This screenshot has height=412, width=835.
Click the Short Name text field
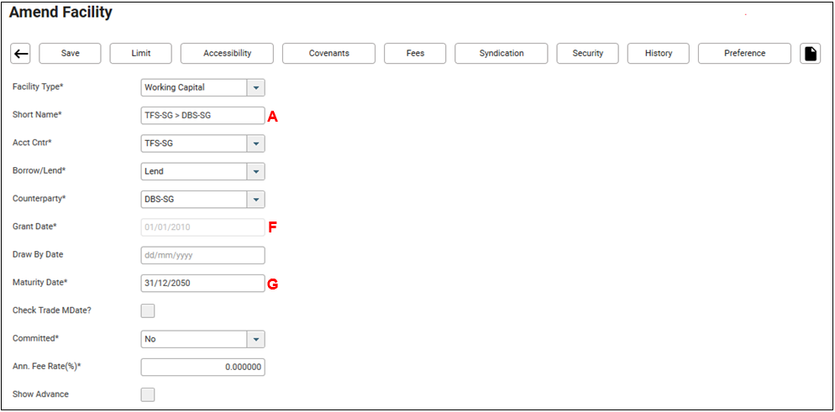pos(202,116)
